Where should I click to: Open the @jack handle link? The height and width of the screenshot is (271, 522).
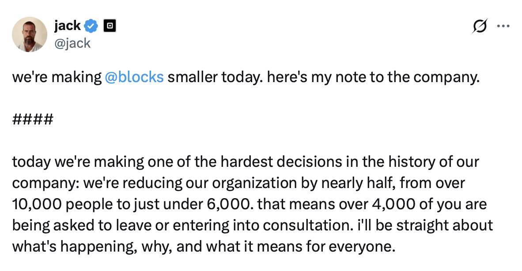72,43
